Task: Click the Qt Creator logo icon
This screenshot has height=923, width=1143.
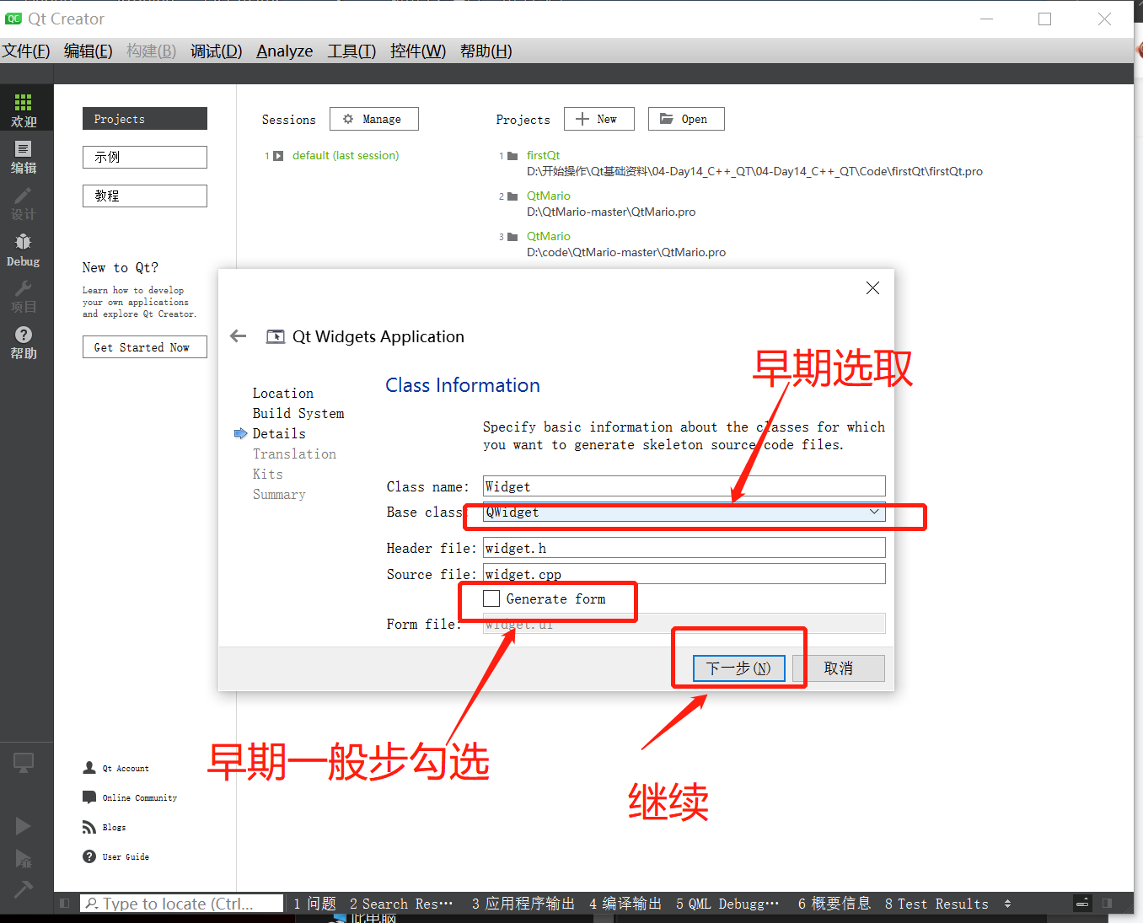Action: 13,19
